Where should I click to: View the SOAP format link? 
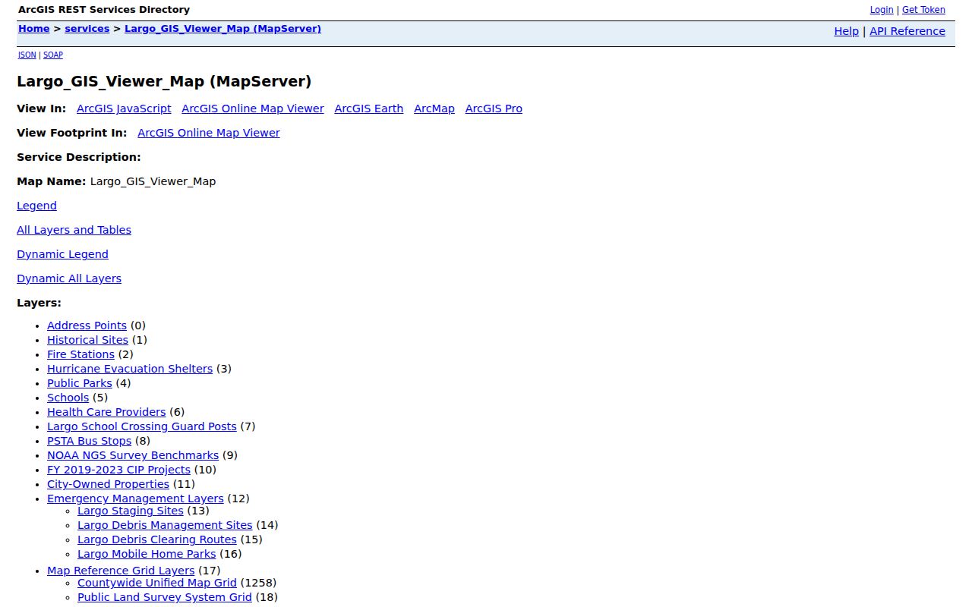53,55
